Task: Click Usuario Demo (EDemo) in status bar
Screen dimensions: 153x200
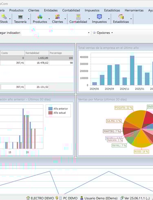Action: (x=101, y=198)
